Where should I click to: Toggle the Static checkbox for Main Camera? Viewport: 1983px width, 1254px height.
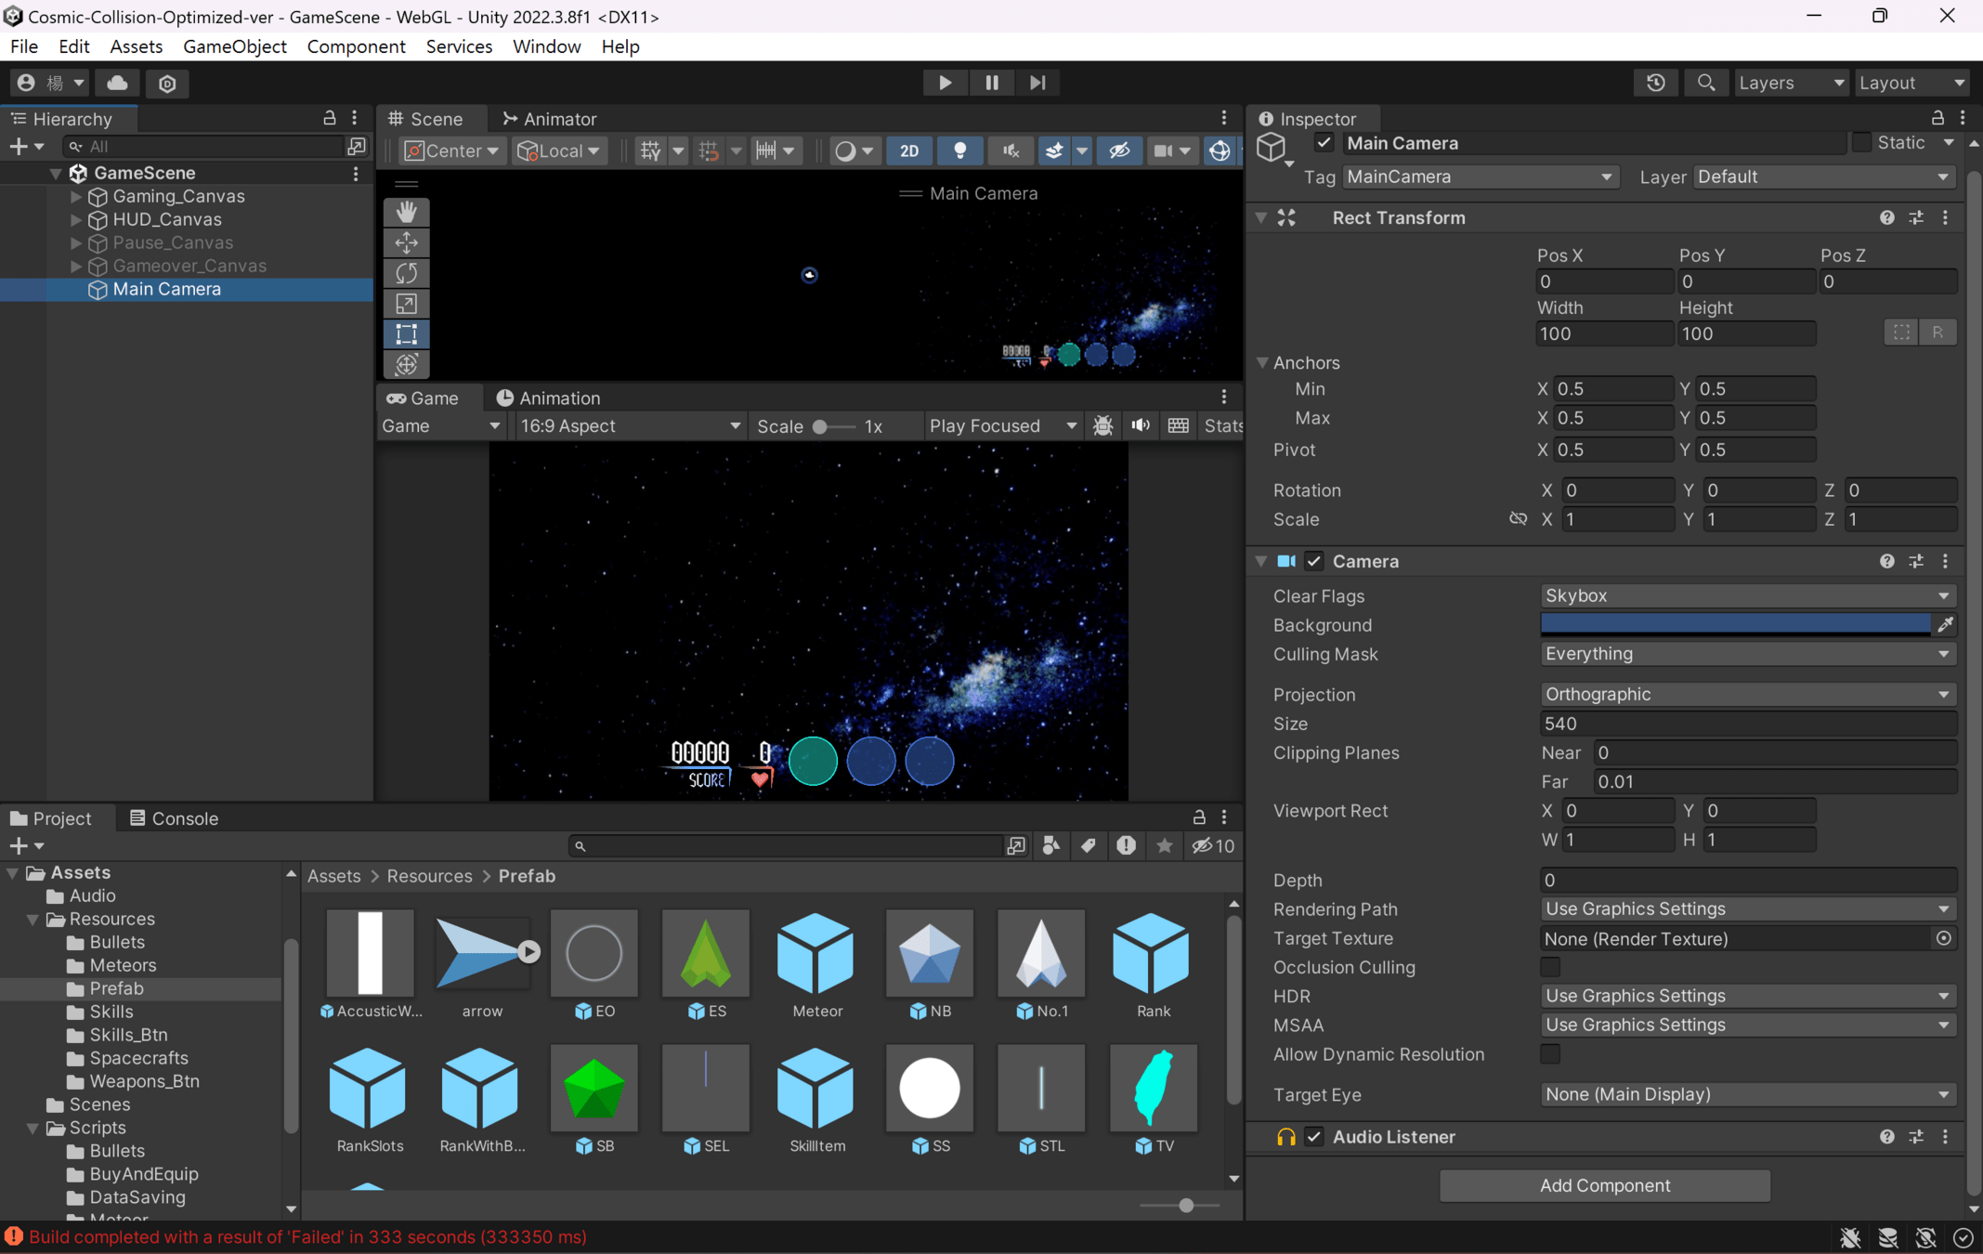[x=1861, y=142]
